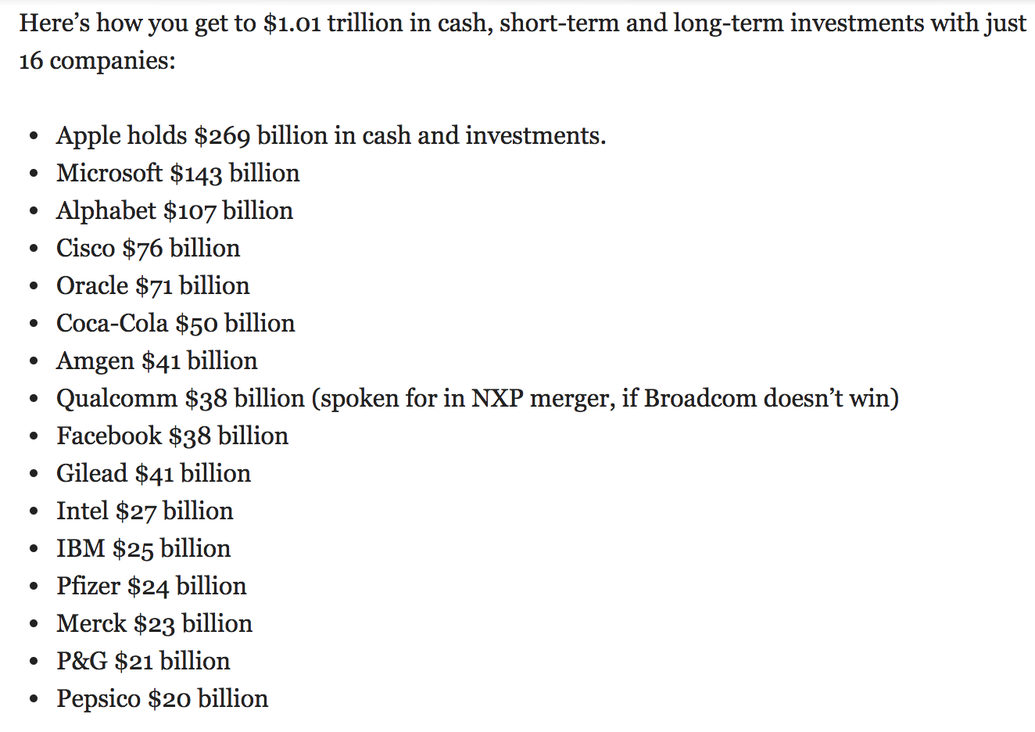Viewport: 1035px width, 732px height.
Task: Click the Merck $23 billion item
Action: 154,624
